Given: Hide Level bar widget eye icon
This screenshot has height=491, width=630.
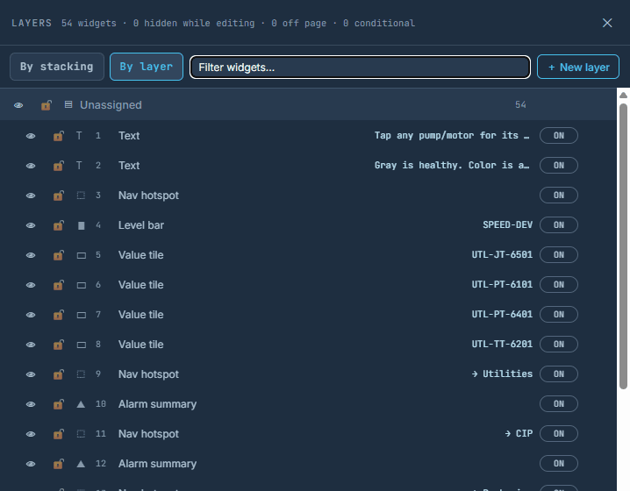Looking at the screenshot, I should pos(31,225).
